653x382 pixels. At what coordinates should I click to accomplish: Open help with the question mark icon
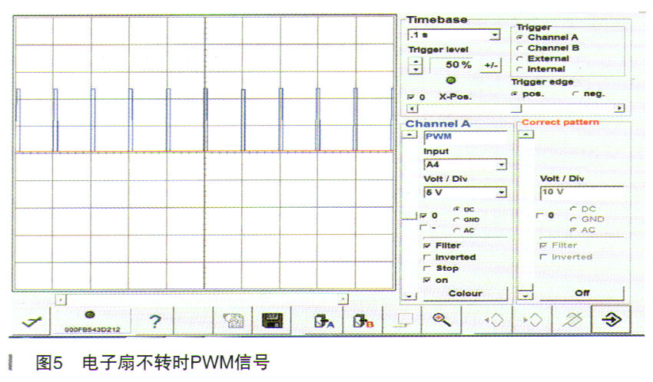click(x=155, y=321)
